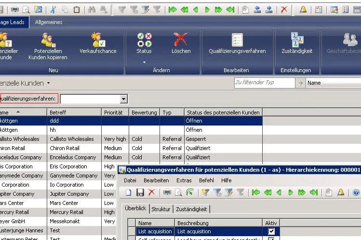Open the Status dropdown arrow in the ribbon

144,62
